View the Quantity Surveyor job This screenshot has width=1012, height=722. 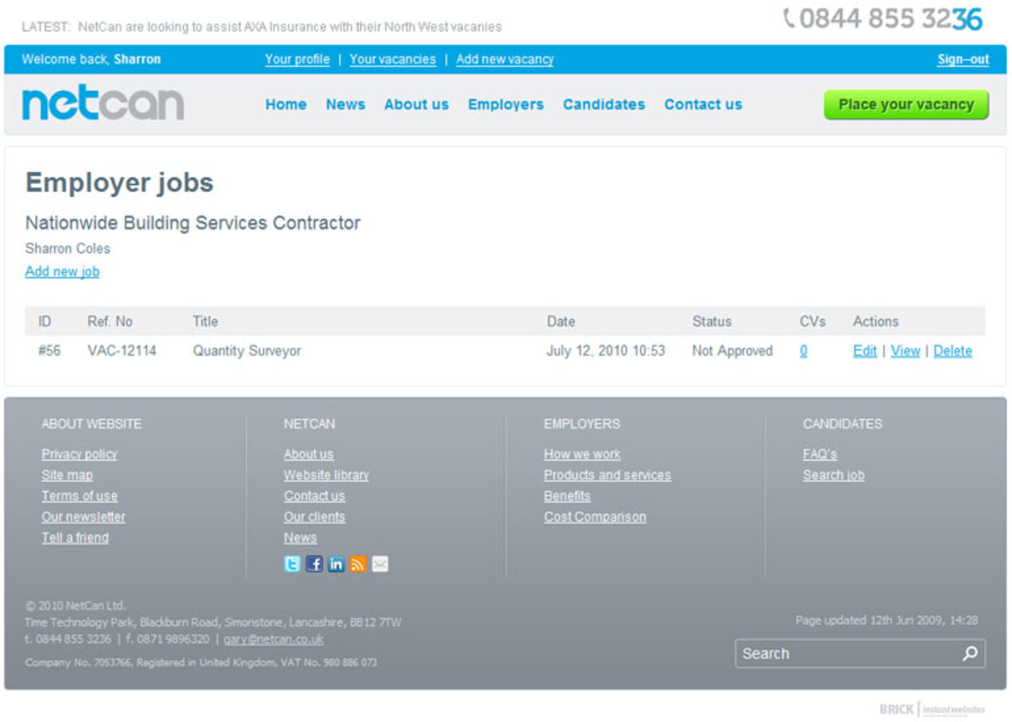(x=905, y=351)
